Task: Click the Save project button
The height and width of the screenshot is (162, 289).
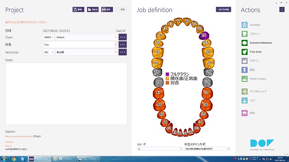Action: click(x=107, y=9)
